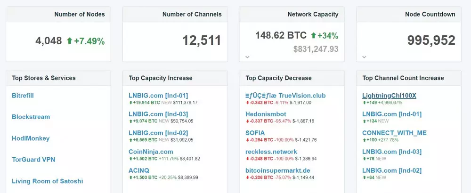Click red down arrow under Hedonismbot
Image resolution: width=471 pixels, height=193 pixels.
coord(247,121)
